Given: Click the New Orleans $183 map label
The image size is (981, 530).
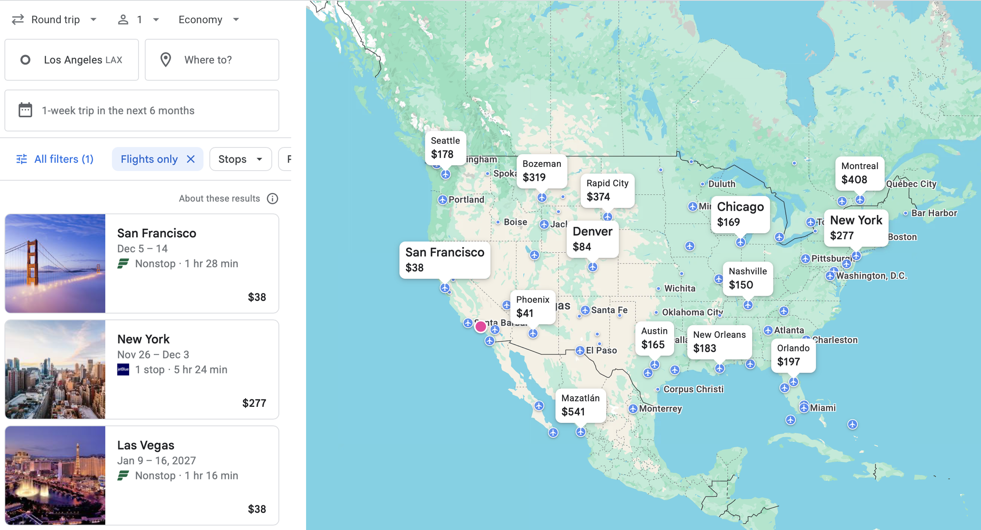Looking at the screenshot, I should coord(719,342).
